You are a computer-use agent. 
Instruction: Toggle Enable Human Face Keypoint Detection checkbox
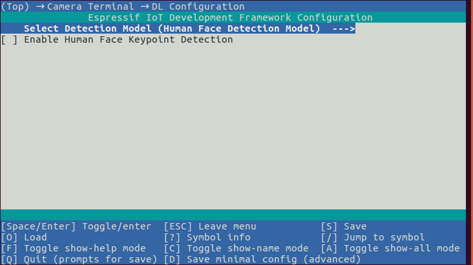coord(10,40)
